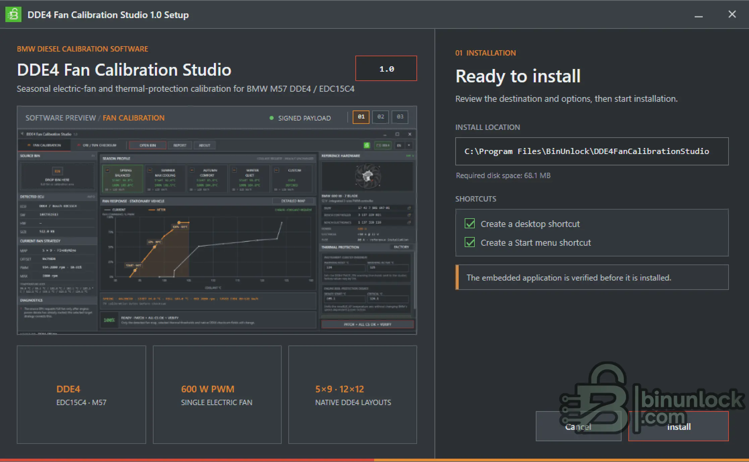
Task: Click the 'BMW DIESEL CALIBRATION SOFTWARE' caption
Action: coord(82,49)
